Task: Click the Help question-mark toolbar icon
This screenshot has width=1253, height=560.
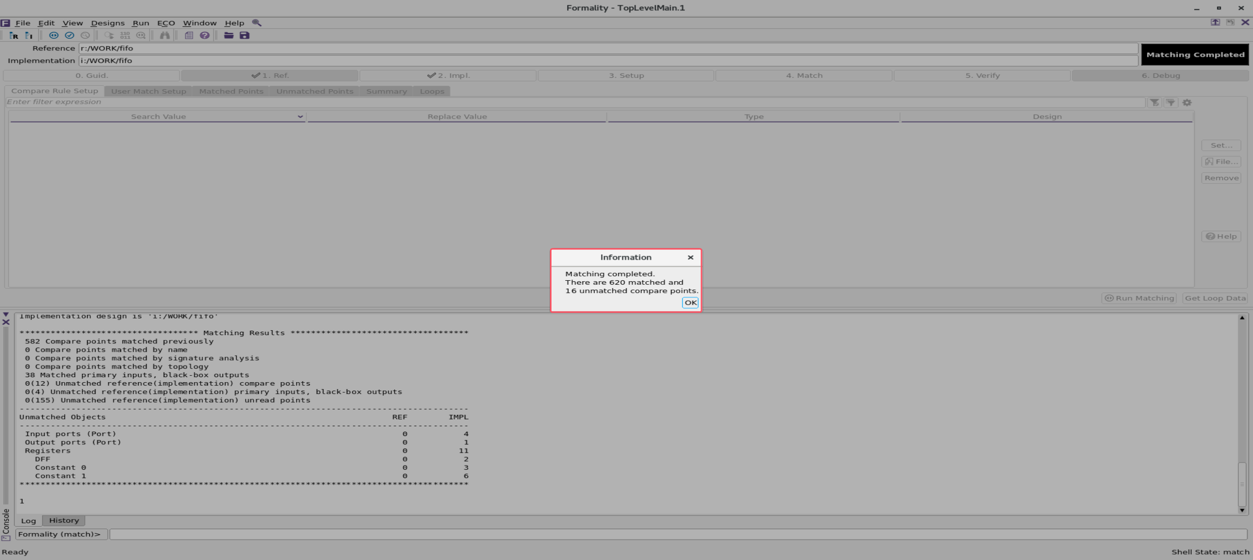Action: 205,35
